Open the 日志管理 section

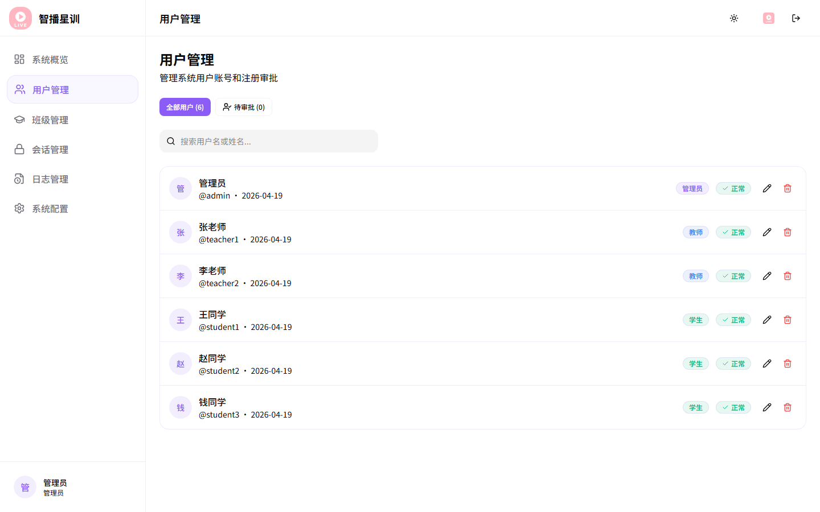pos(50,179)
